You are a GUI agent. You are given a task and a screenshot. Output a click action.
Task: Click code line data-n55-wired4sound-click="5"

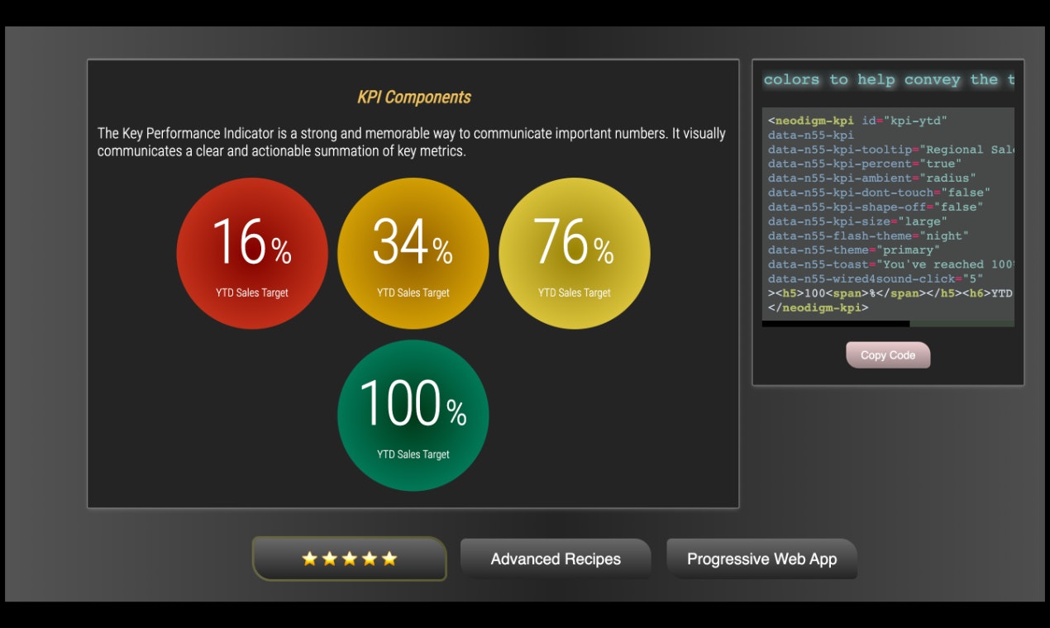[x=876, y=279]
